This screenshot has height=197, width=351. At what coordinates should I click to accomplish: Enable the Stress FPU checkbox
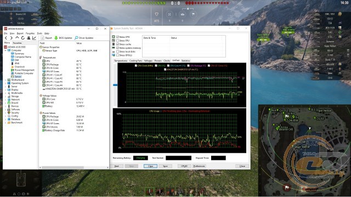(117, 40)
